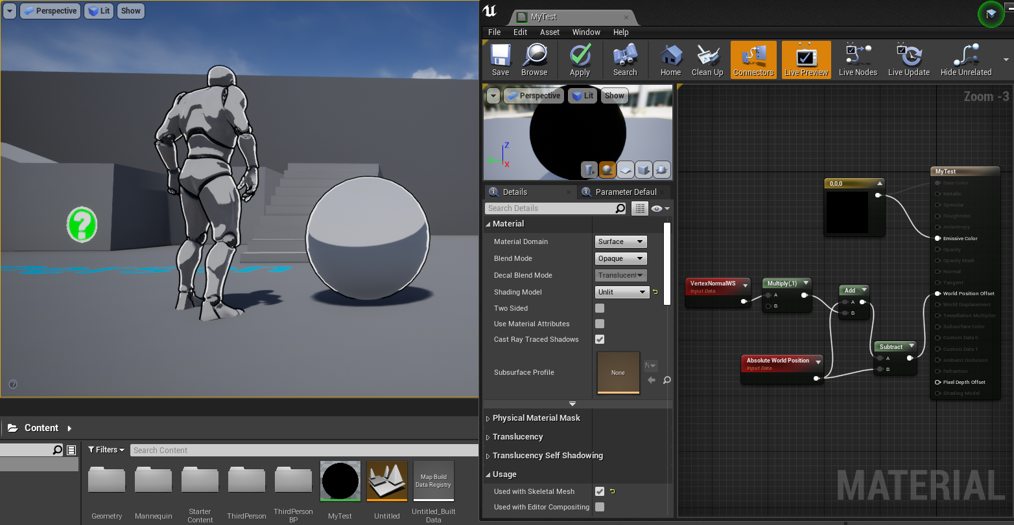Enable the Two Sided checkbox
Image resolution: width=1014 pixels, height=525 pixels.
(600, 308)
